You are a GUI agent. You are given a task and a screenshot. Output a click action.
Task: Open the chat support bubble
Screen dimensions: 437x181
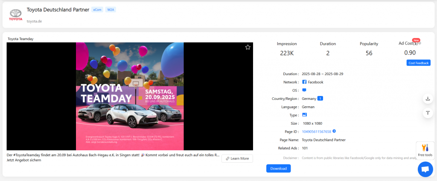tap(425, 169)
